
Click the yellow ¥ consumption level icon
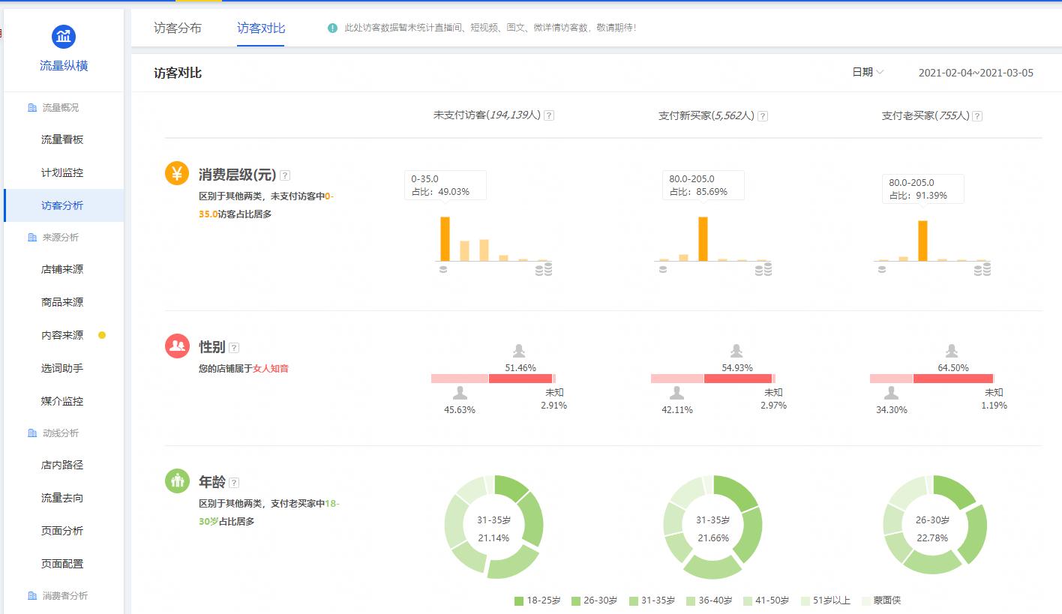pyautogui.click(x=176, y=175)
